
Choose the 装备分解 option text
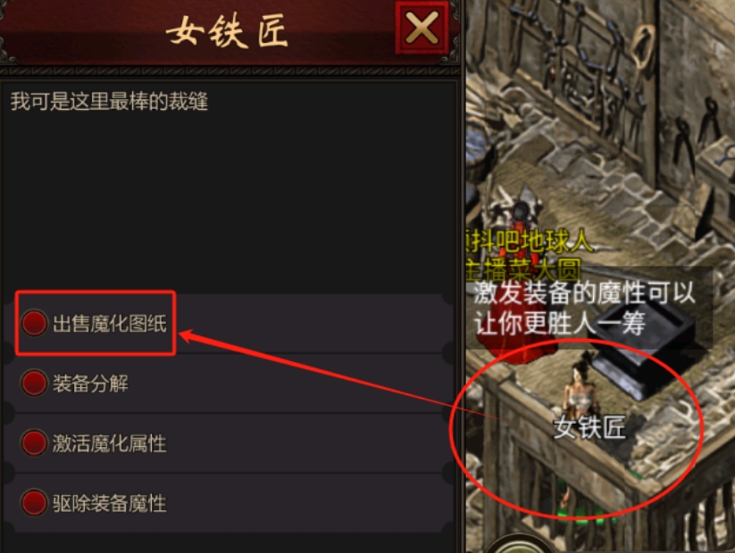pos(90,384)
